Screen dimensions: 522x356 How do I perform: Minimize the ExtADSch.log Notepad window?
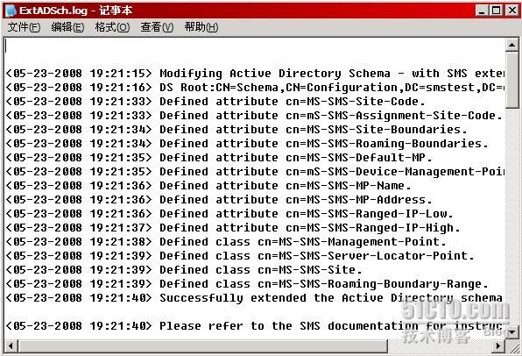click(482, 11)
